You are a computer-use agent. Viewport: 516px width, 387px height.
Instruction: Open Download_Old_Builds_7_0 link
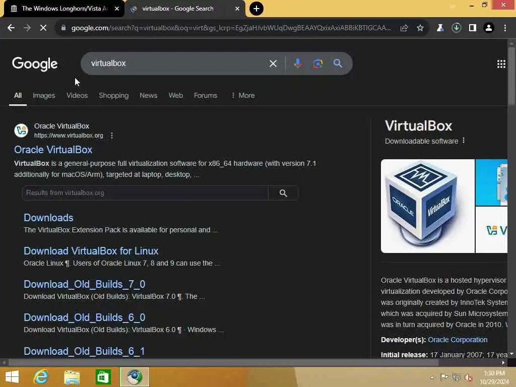84,284
